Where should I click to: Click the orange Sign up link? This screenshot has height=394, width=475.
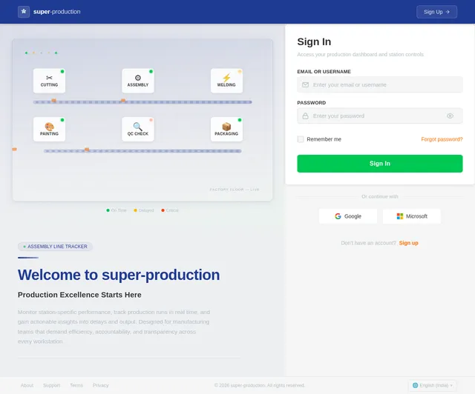[408, 243]
